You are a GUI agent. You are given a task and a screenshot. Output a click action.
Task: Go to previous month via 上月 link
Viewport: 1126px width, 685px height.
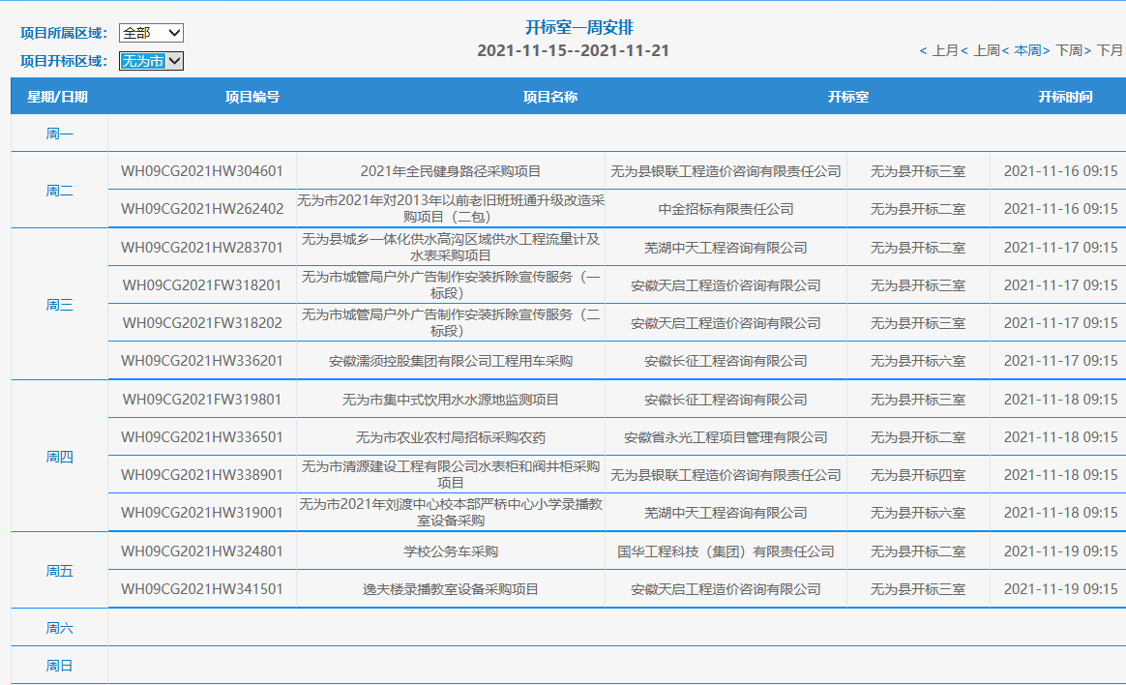pyautogui.click(x=943, y=50)
